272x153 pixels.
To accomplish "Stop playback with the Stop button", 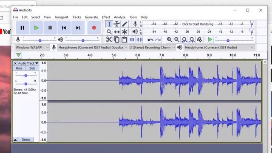I will coord(50,28).
